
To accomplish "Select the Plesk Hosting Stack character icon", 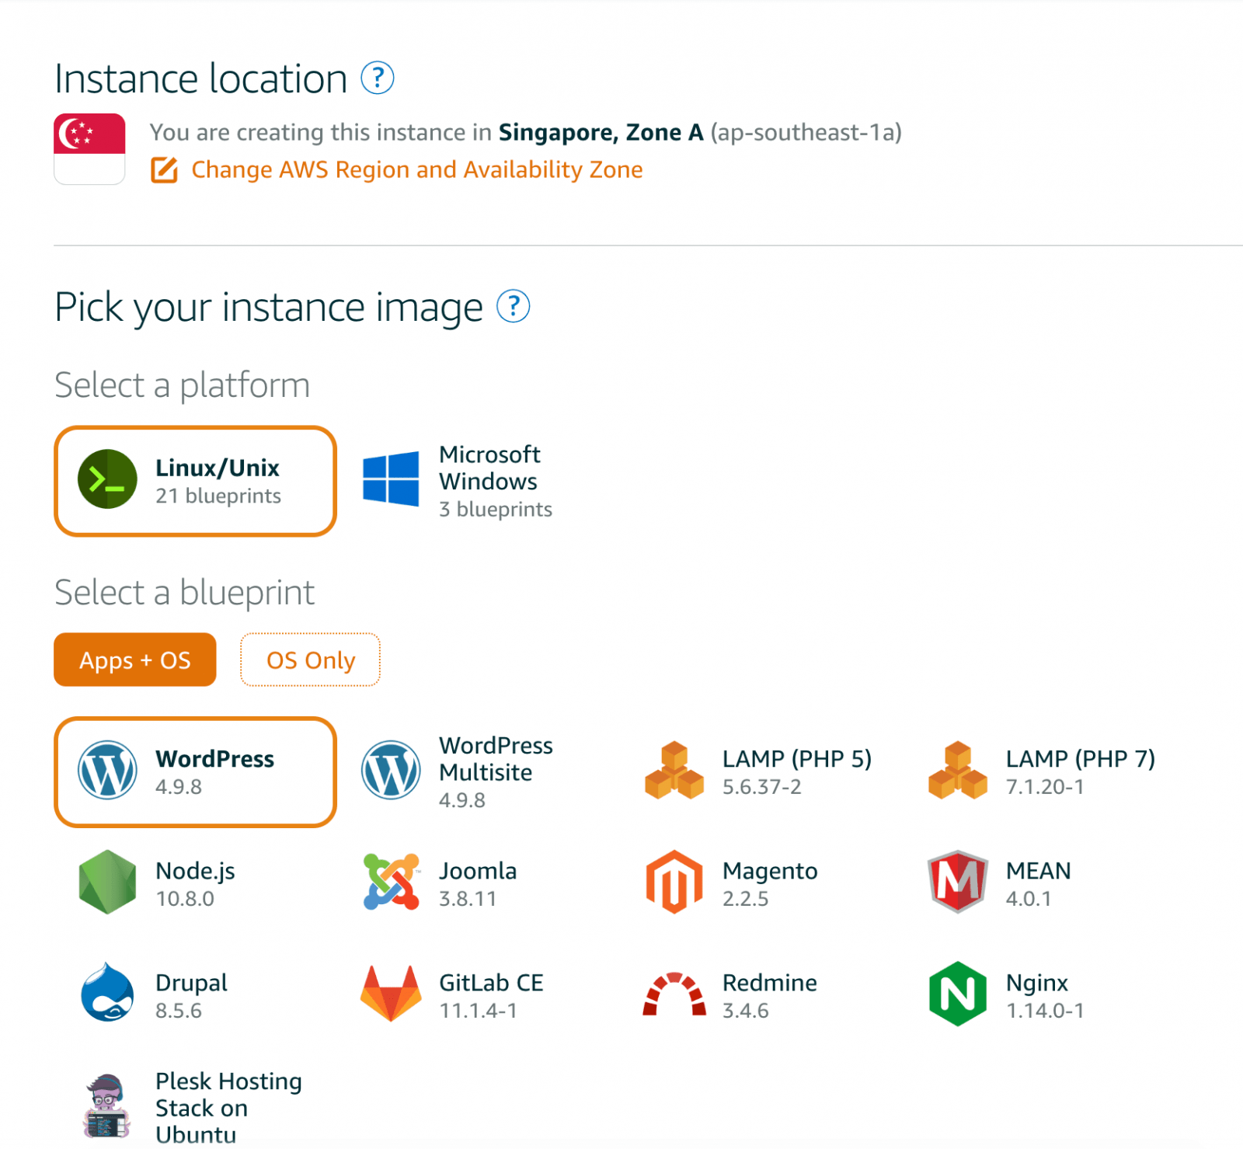I will 107,1106.
